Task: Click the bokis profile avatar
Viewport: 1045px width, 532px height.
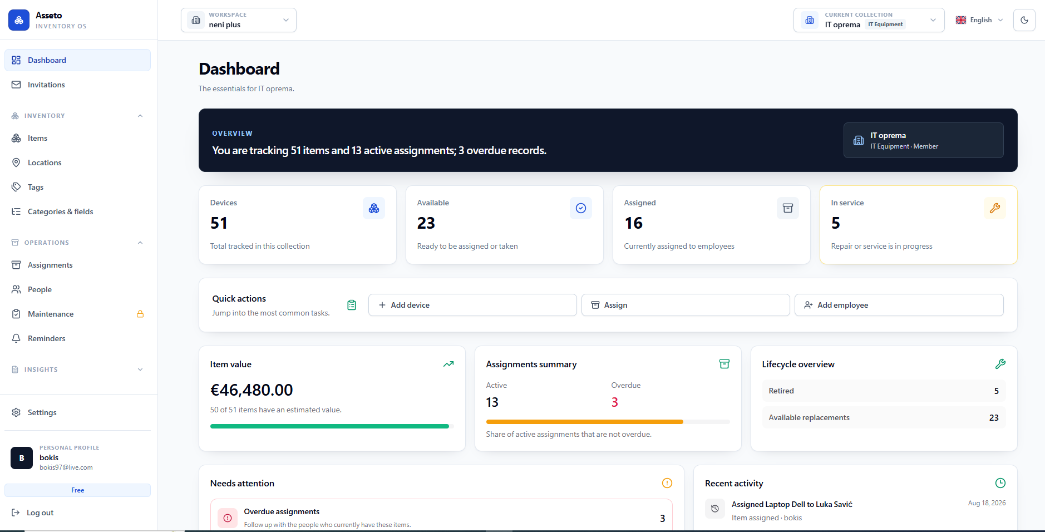Action: tap(22, 458)
